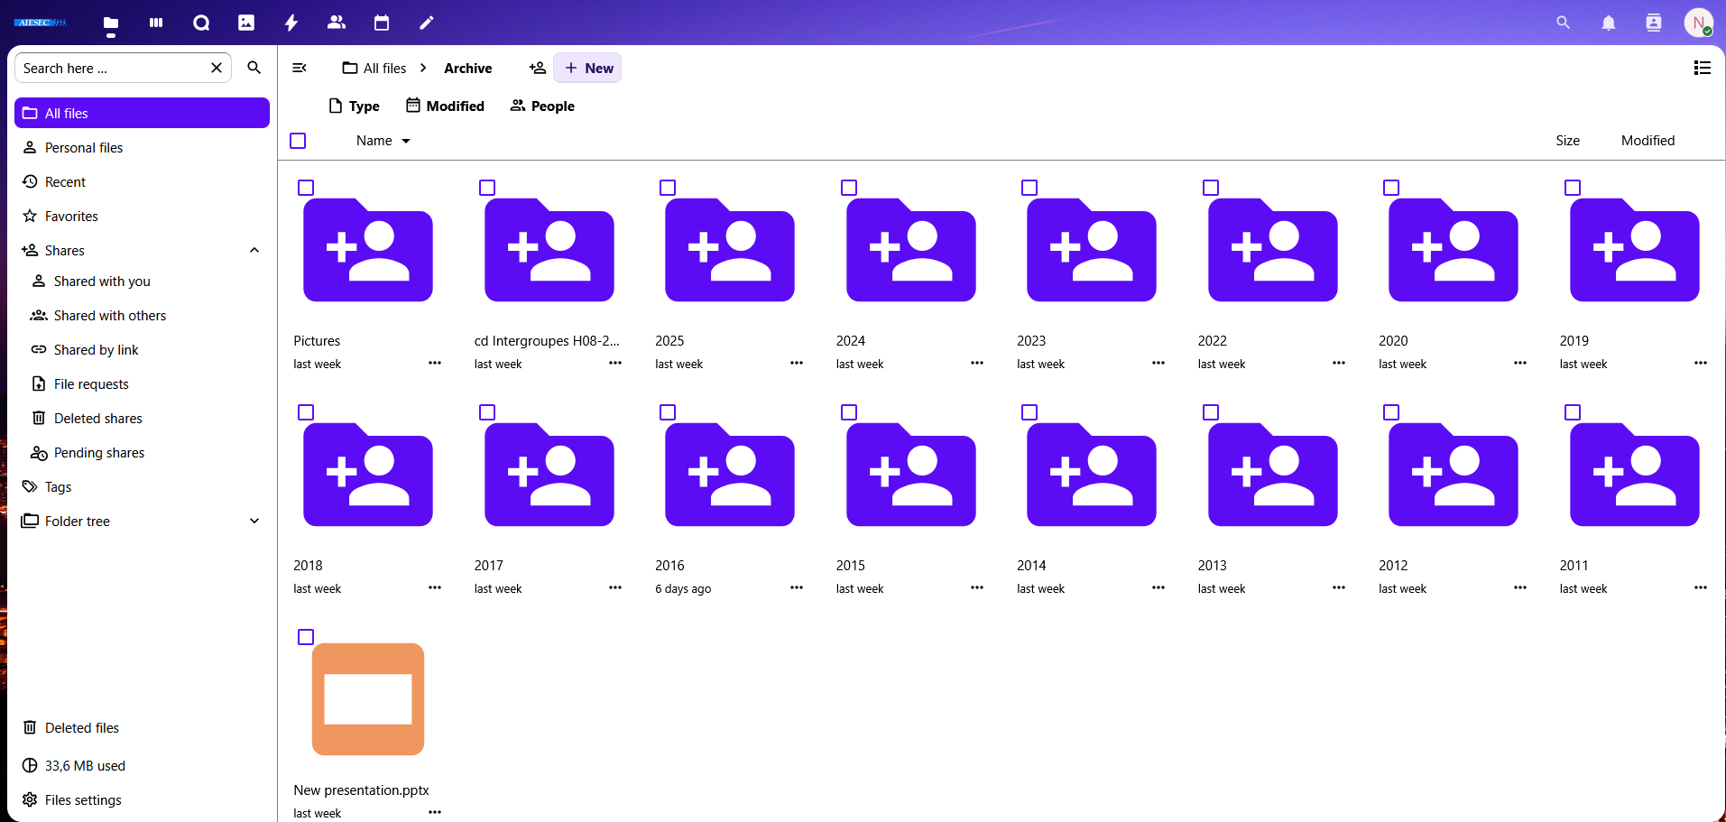
Task: Expand the Folder tree section
Action: [254, 522]
